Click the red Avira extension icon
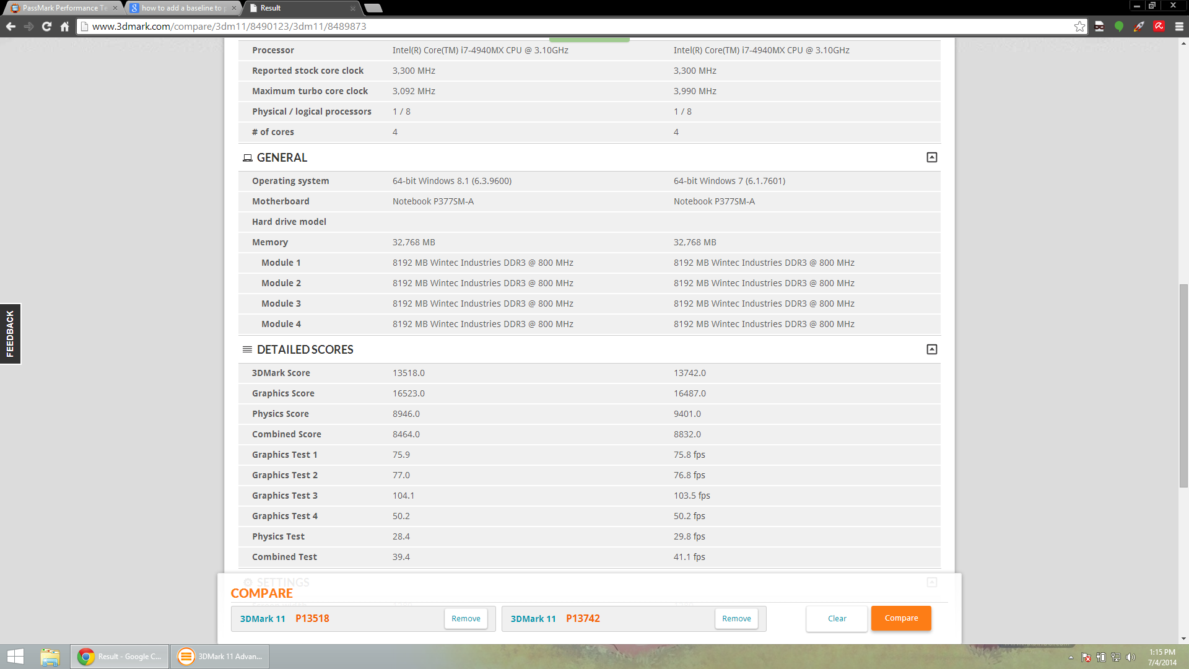 pyautogui.click(x=1159, y=26)
